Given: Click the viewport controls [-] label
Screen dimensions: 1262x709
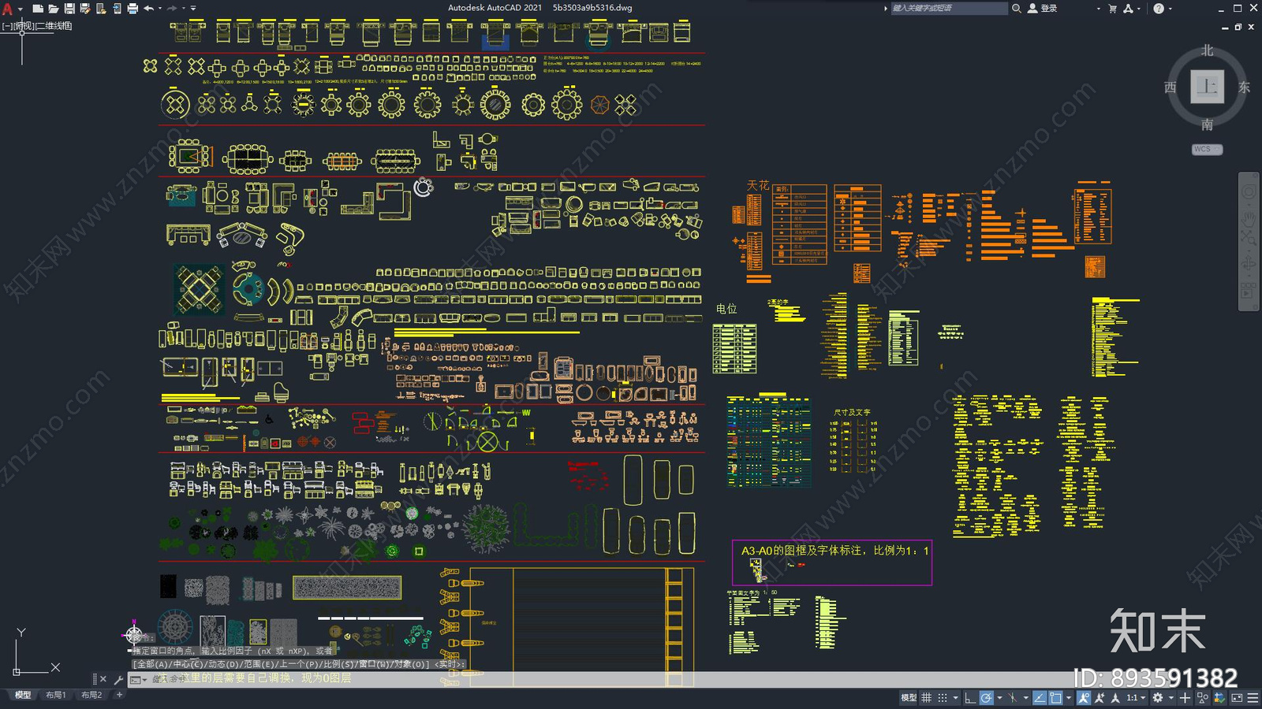Looking at the screenshot, I should point(7,26).
